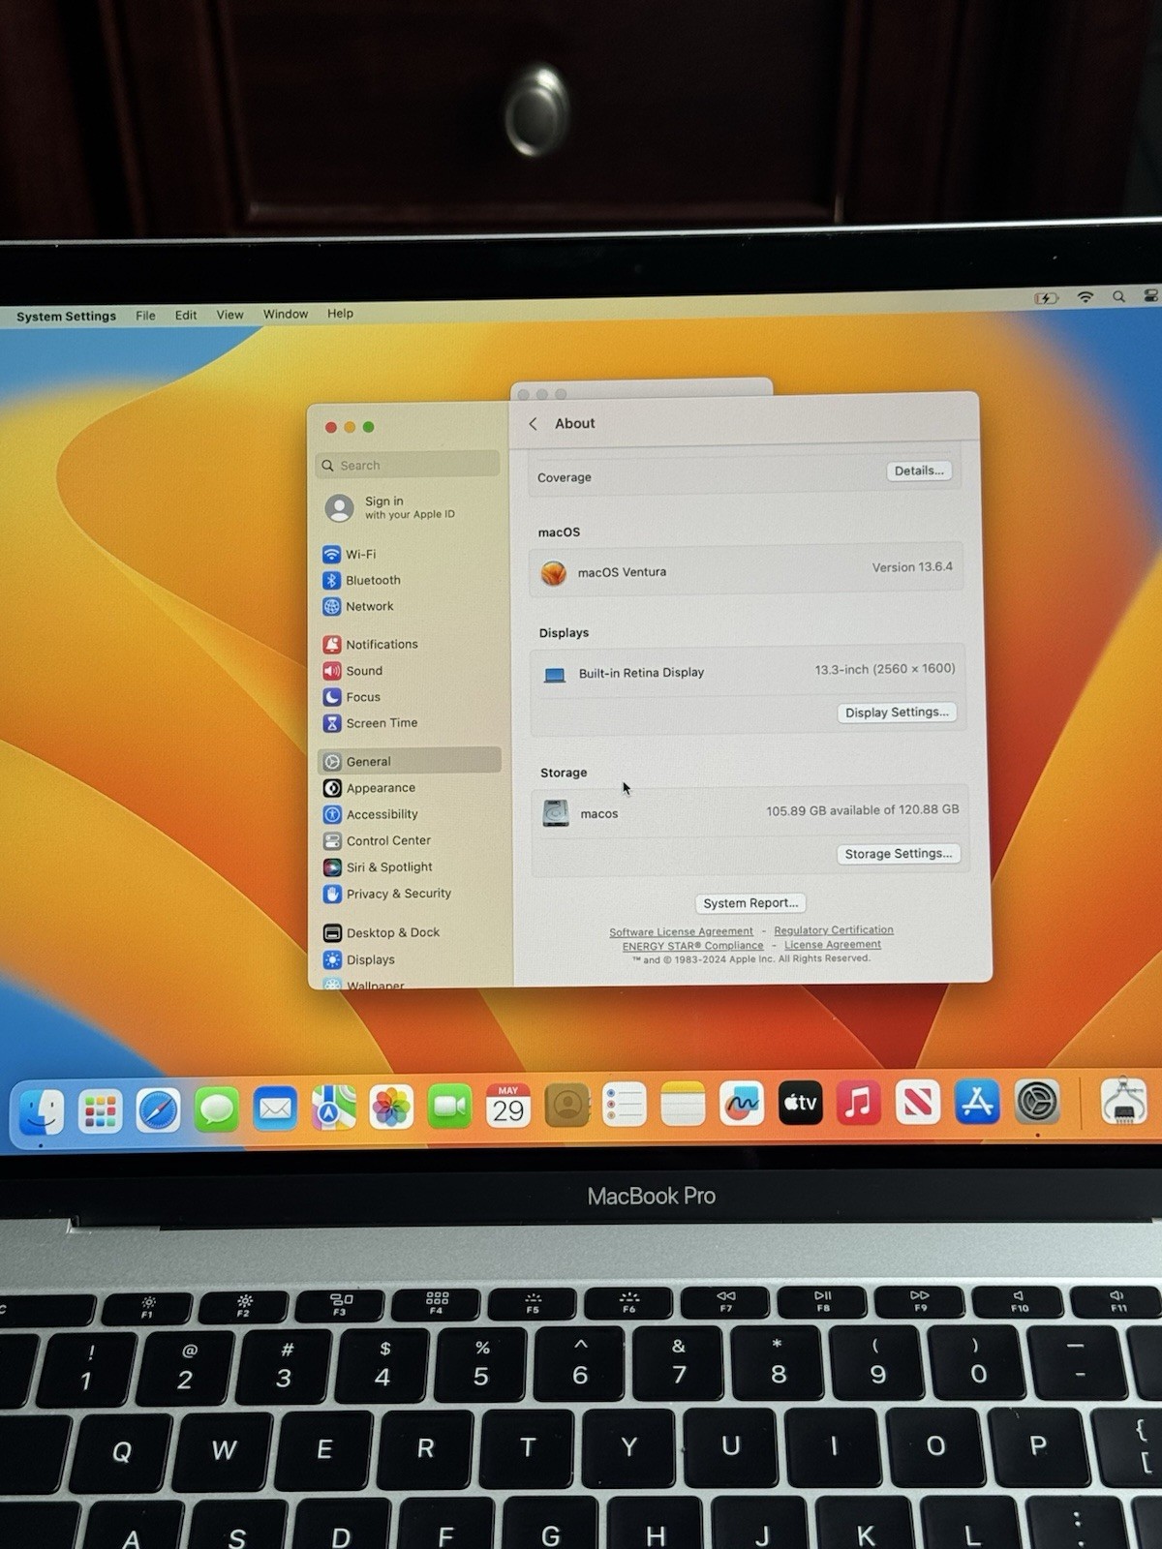
Task: Open Launchpad in the Dock
Action: [x=101, y=1110]
